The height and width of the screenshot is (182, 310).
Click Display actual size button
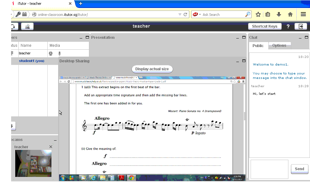152,69
